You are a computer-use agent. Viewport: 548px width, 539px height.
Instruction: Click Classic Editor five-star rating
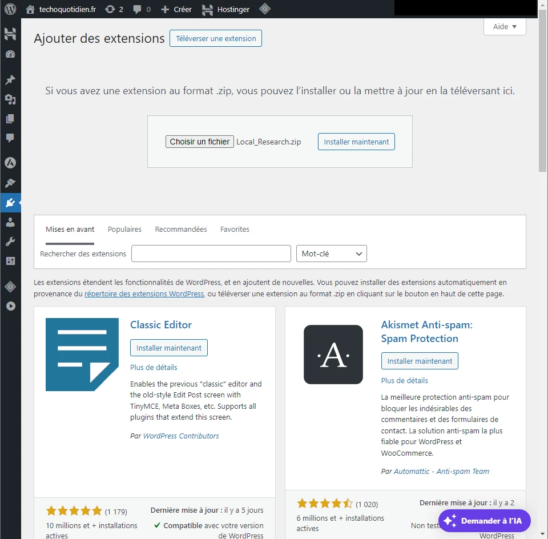[74, 511]
